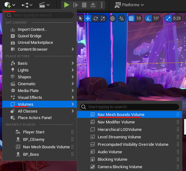186x171 pixels.
Task: Change rotation snap value 10°
Action: tap(156, 18)
